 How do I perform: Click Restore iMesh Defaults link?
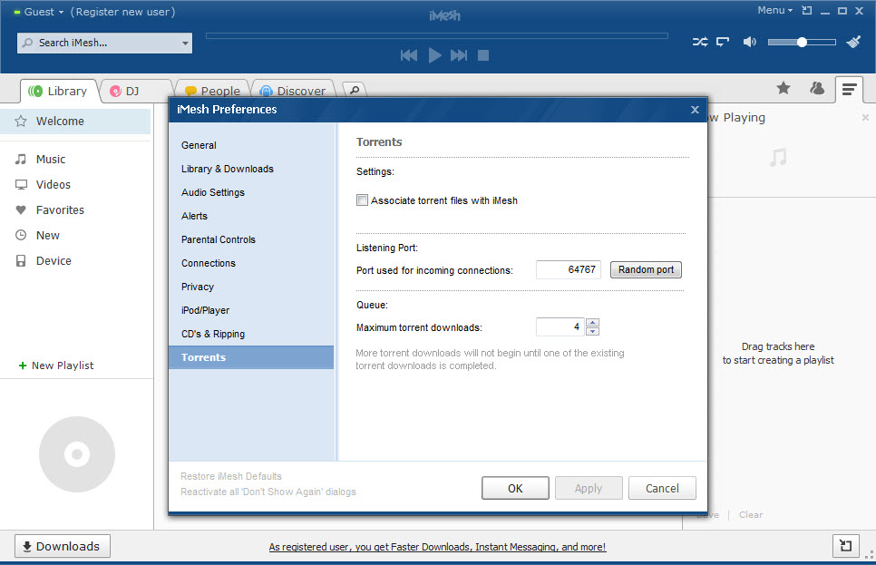coord(230,476)
